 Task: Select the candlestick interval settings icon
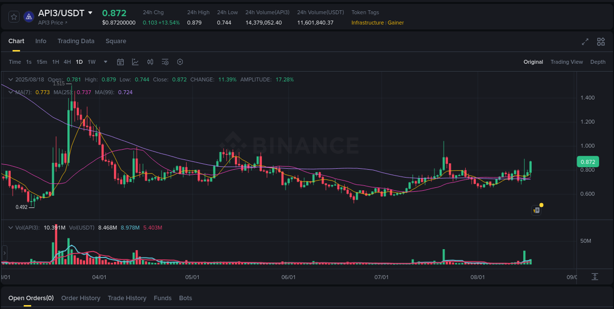pyautogui.click(x=150, y=62)
